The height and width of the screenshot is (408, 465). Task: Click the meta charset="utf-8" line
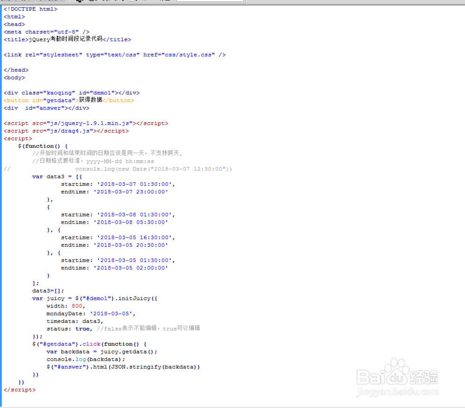46,32
